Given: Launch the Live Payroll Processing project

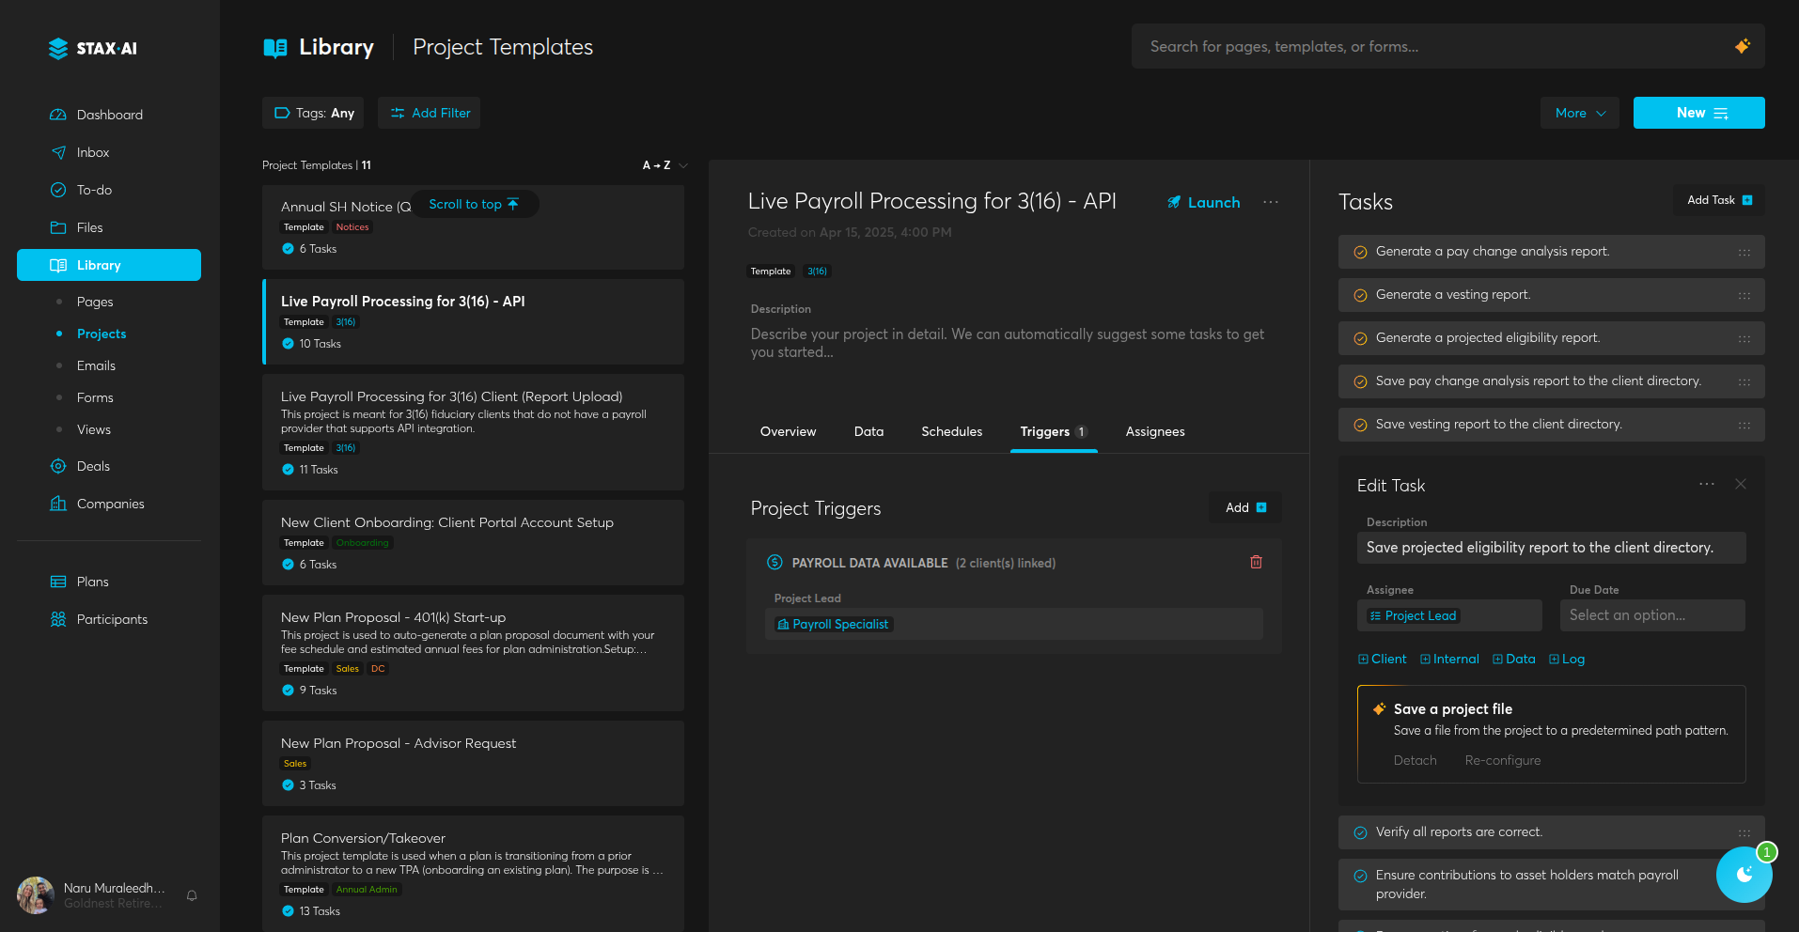Looking at the screenshot, I should (1204, 202).
